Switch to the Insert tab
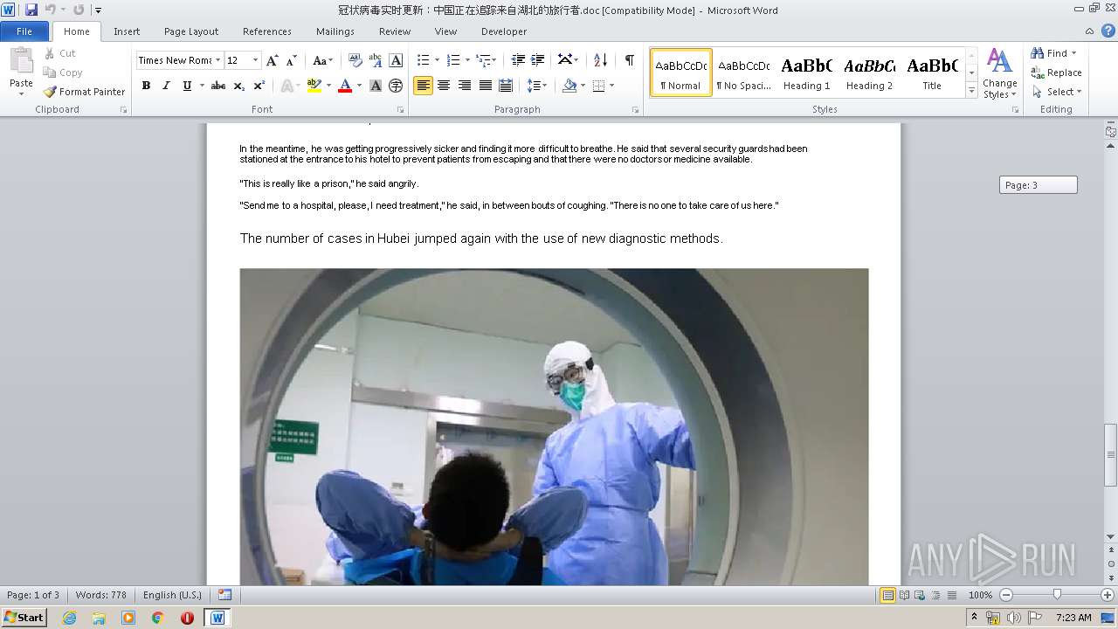The height and width of the screenshot is (629, 1118). point(127,31)
